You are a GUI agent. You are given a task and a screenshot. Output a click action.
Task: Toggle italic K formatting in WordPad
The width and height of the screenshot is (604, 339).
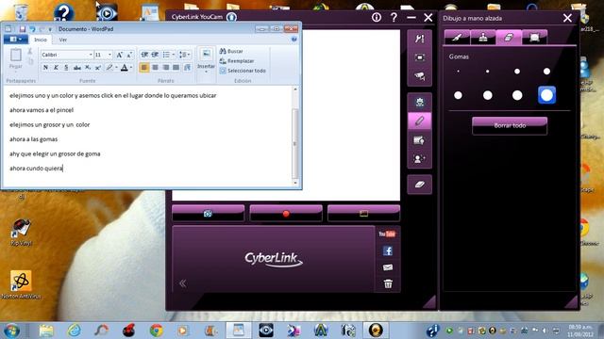point(56,68)
